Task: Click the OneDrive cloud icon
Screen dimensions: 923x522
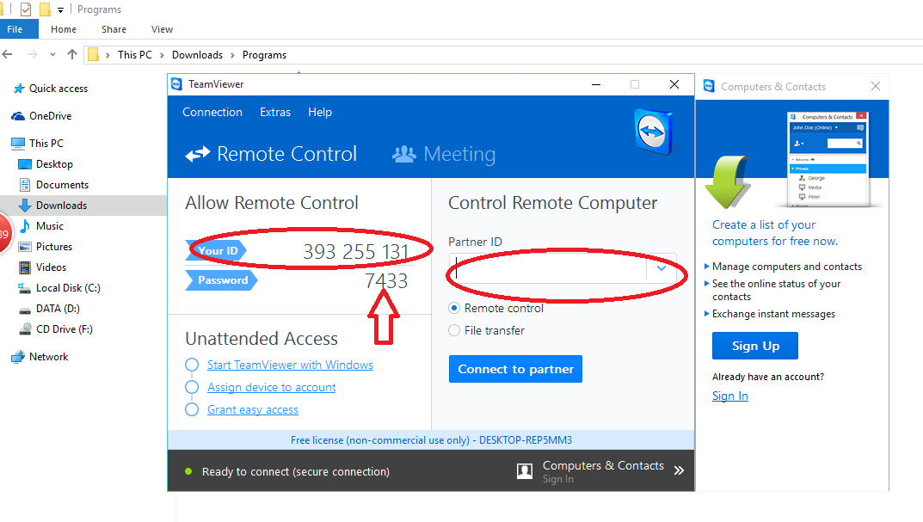Action: coord(18,116)
